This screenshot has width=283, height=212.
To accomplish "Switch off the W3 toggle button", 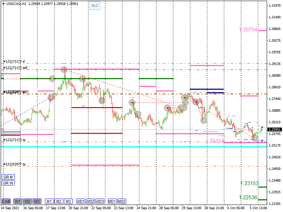I will point(37,201).
